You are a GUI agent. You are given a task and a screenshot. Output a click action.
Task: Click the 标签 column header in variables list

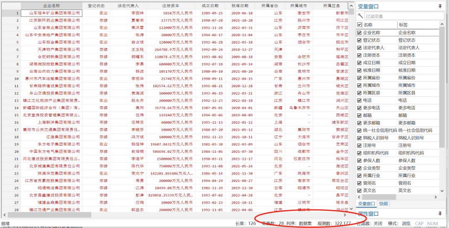(418, 25)
